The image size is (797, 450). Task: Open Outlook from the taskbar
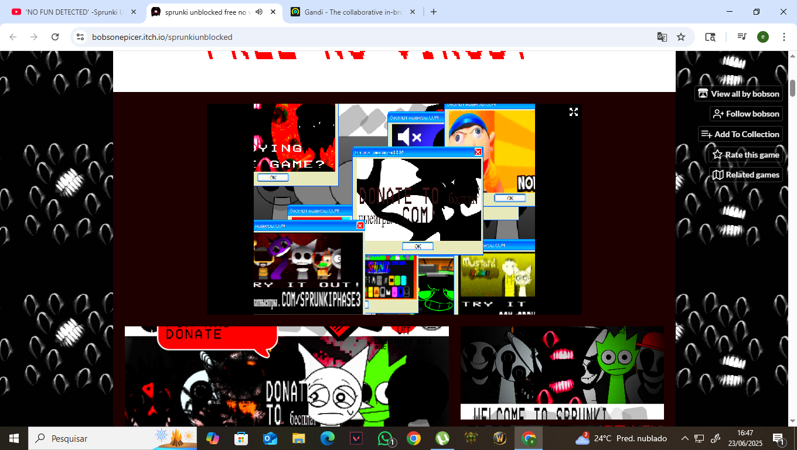270,438
